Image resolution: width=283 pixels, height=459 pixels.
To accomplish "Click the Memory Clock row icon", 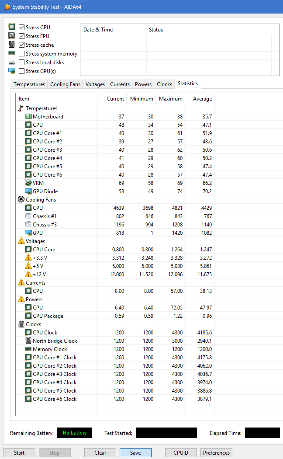I will click(28, 349).
